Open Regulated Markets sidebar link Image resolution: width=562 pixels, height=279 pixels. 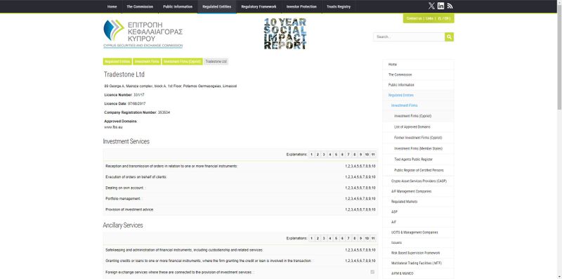[418, 202]
